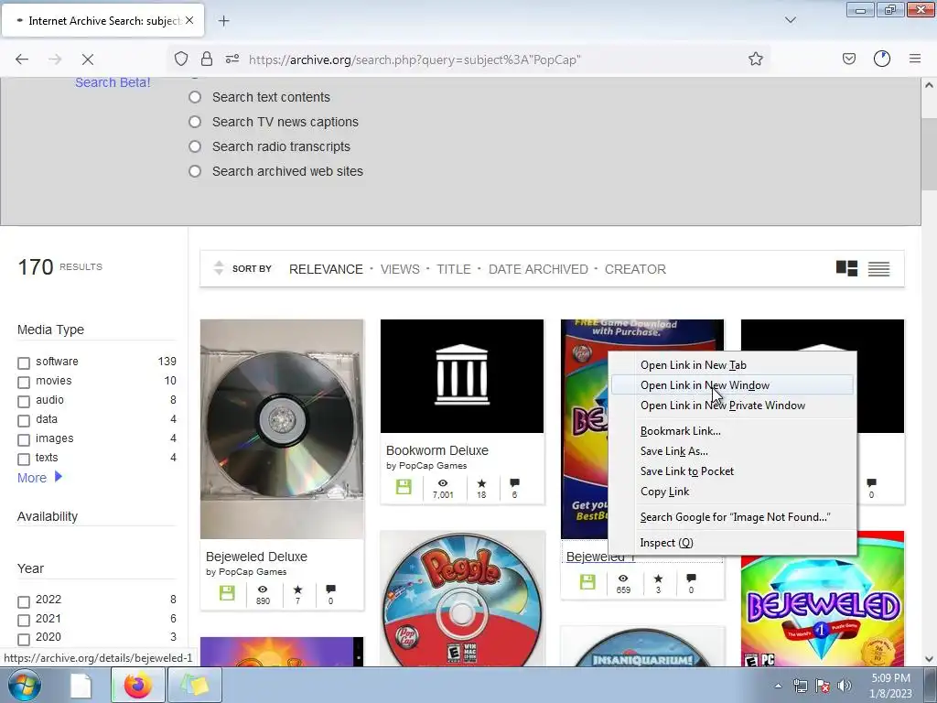Stop loading the page

point(87,59)
